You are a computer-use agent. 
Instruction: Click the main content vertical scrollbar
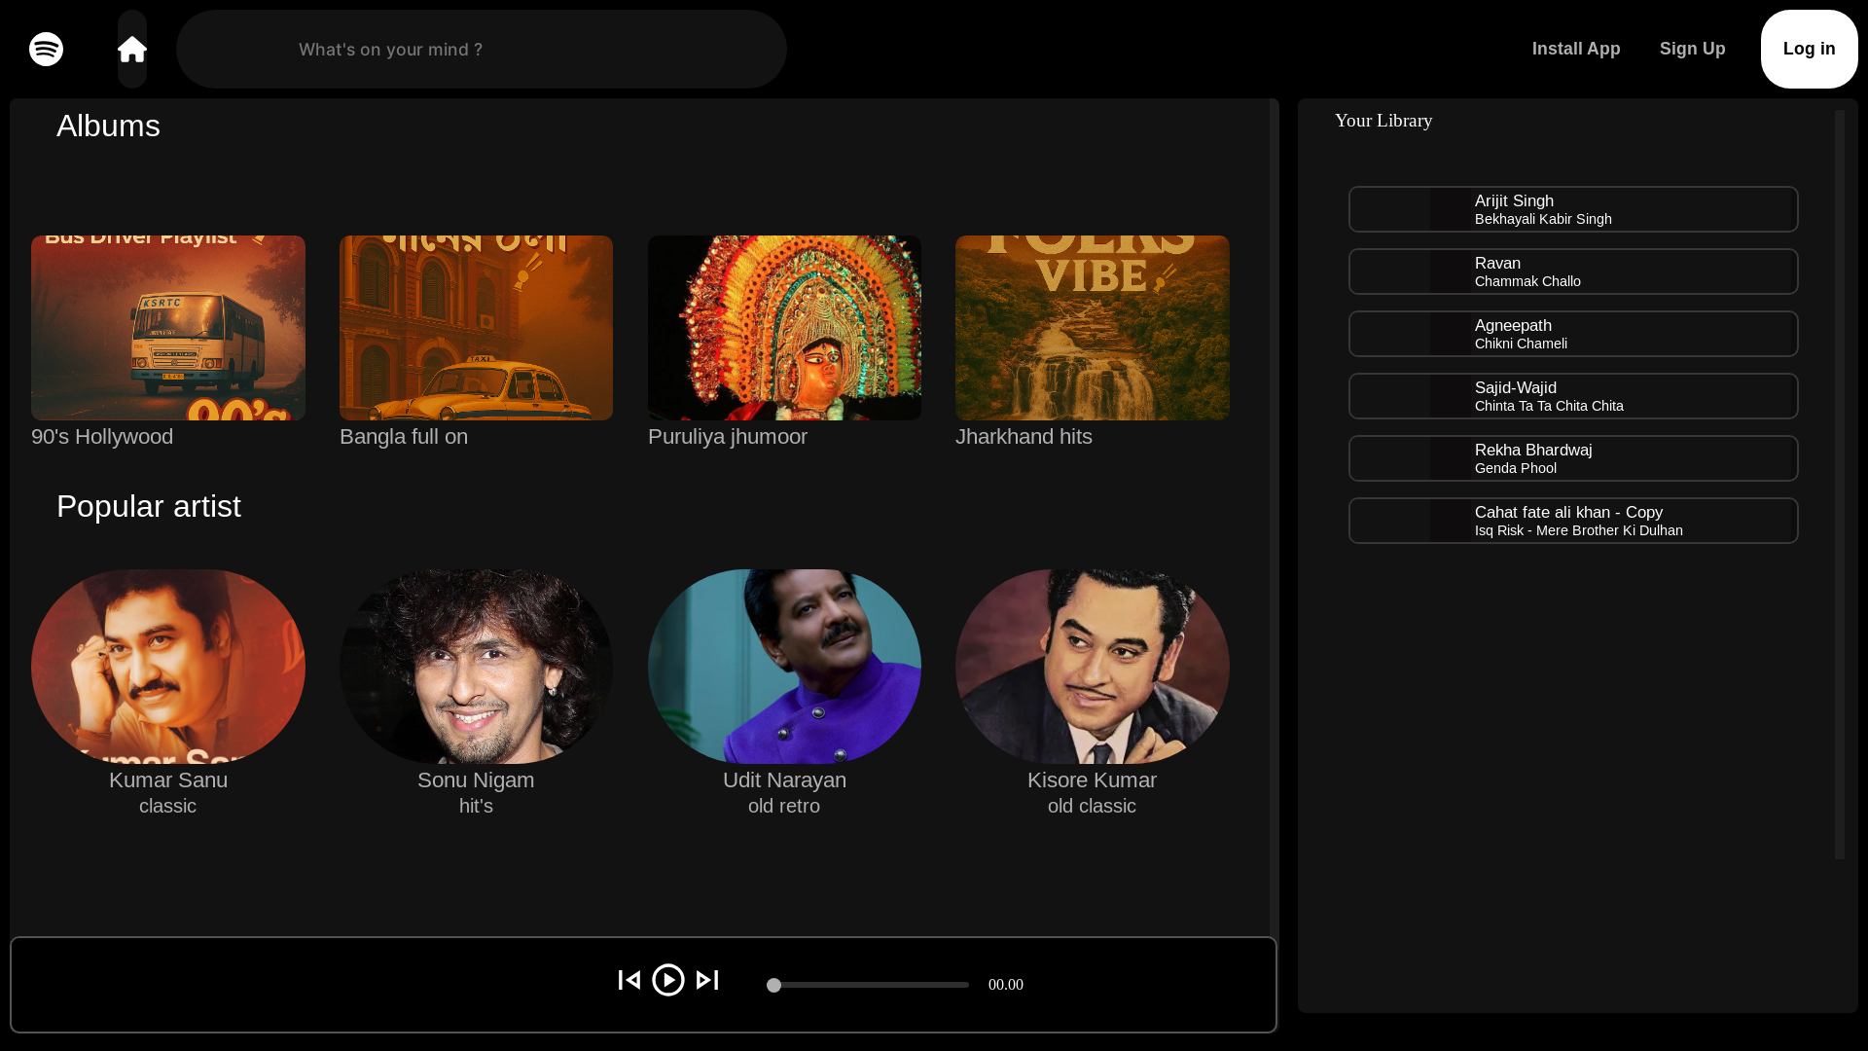click(1275, 516)
